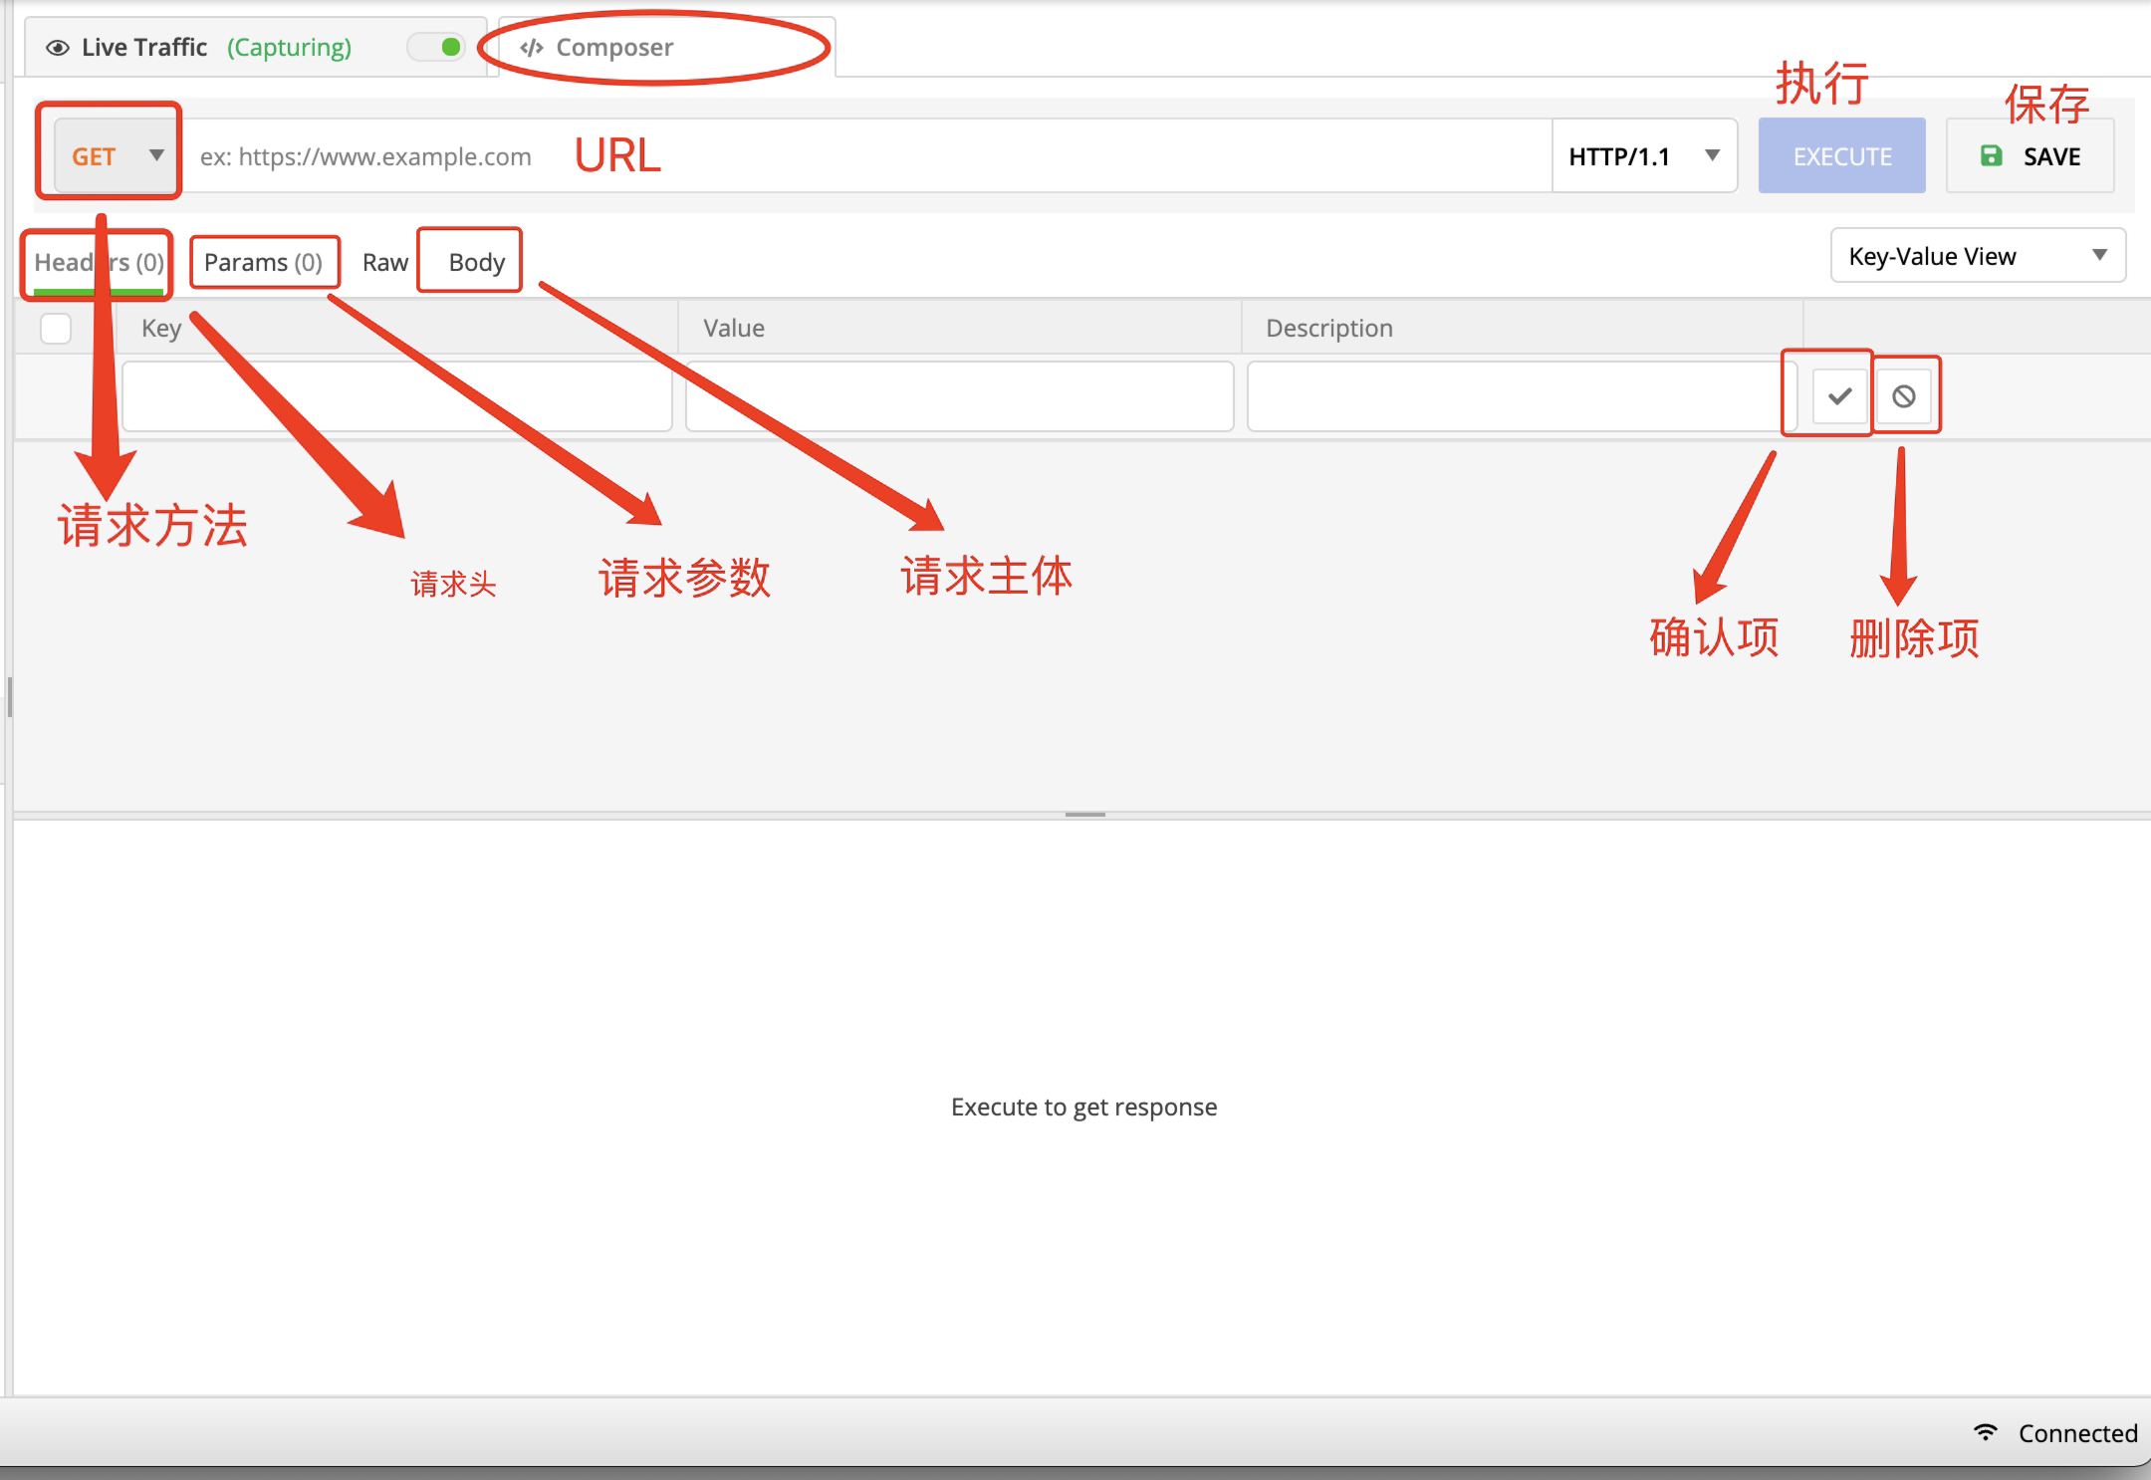Image resolution: width=2151 pixels, height=1480 pixels.
Task: Click the green save disk icon
Action: tap(1991, 155)
